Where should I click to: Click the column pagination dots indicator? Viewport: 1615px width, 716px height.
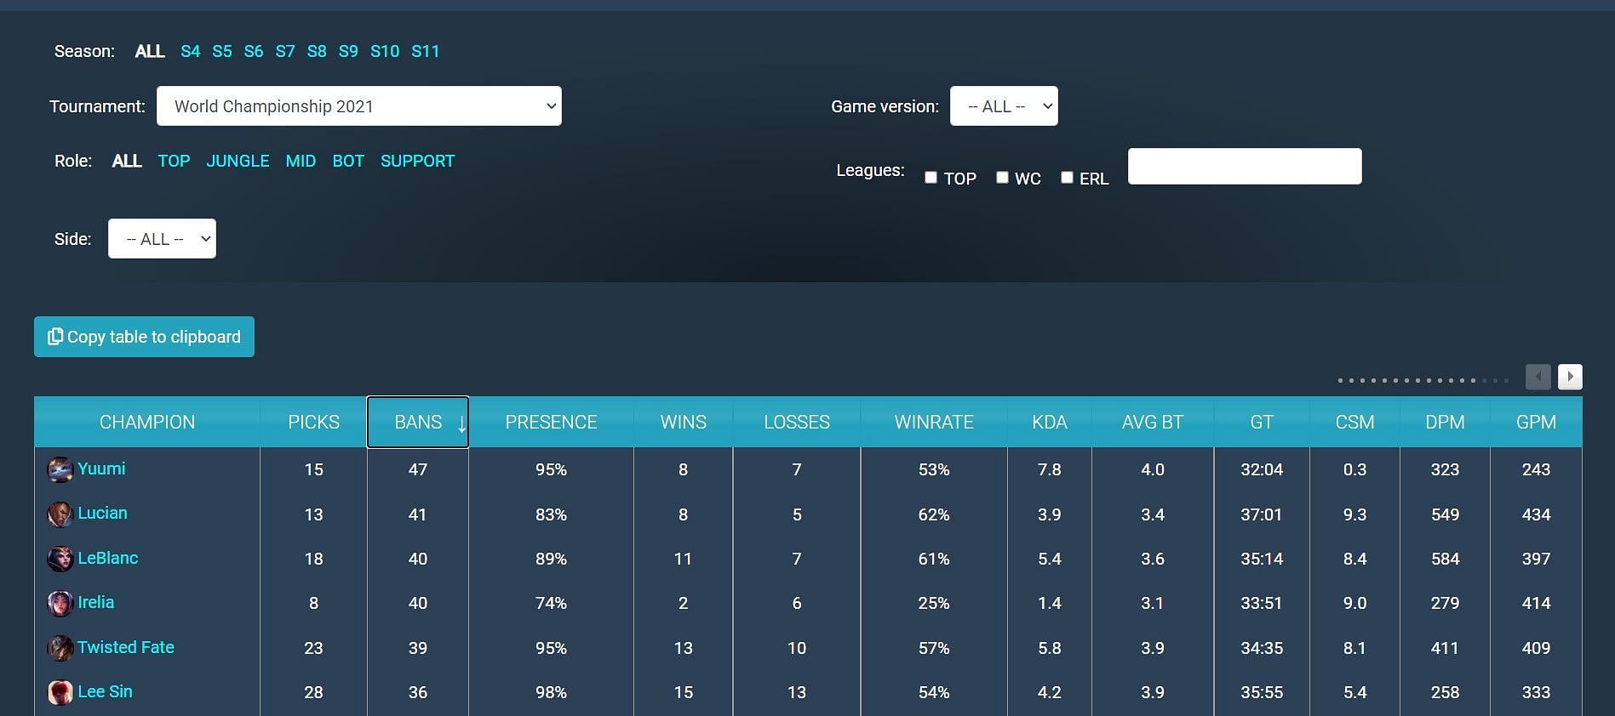pos(1423,380)
